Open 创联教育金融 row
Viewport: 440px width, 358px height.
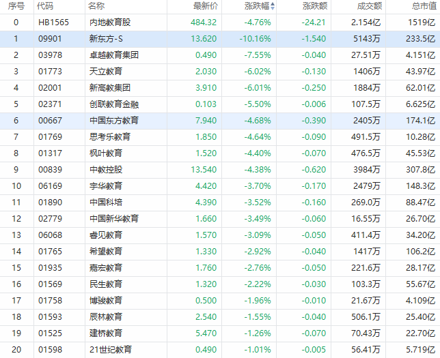pyautogui.click(x=114, y=104)
